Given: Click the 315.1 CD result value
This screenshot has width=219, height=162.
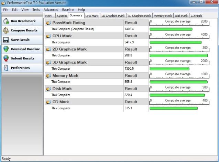Looking at the screenshot, I should (x=128, y=108).
